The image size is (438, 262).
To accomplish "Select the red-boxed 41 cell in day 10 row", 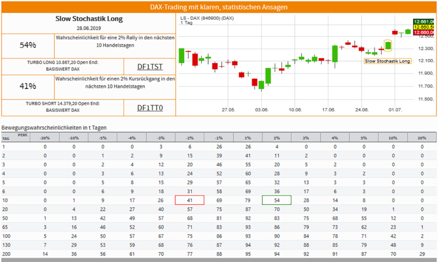I will pos(189,200).
